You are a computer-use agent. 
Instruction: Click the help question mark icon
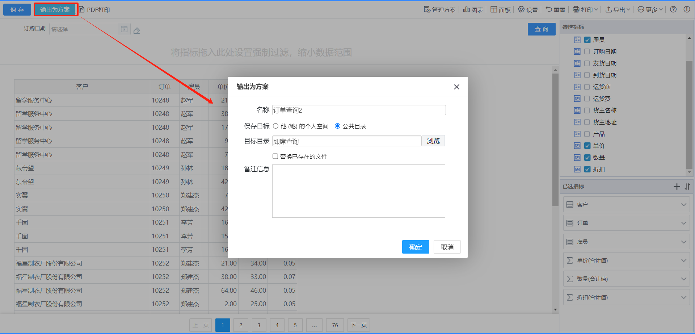(x=673, y=9)
